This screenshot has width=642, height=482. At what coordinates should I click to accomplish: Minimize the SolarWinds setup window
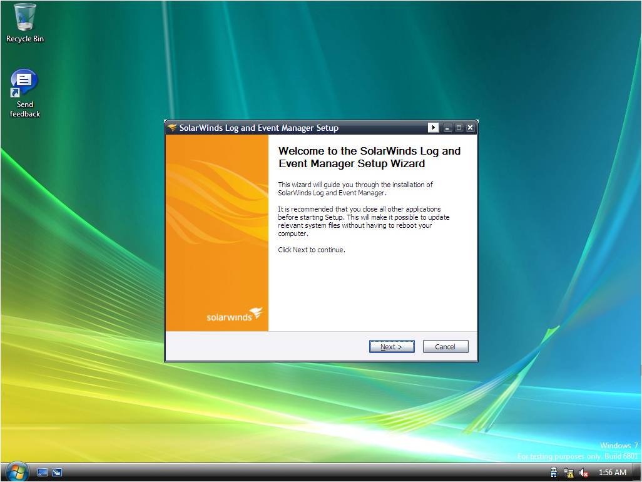tap(447, 128)
